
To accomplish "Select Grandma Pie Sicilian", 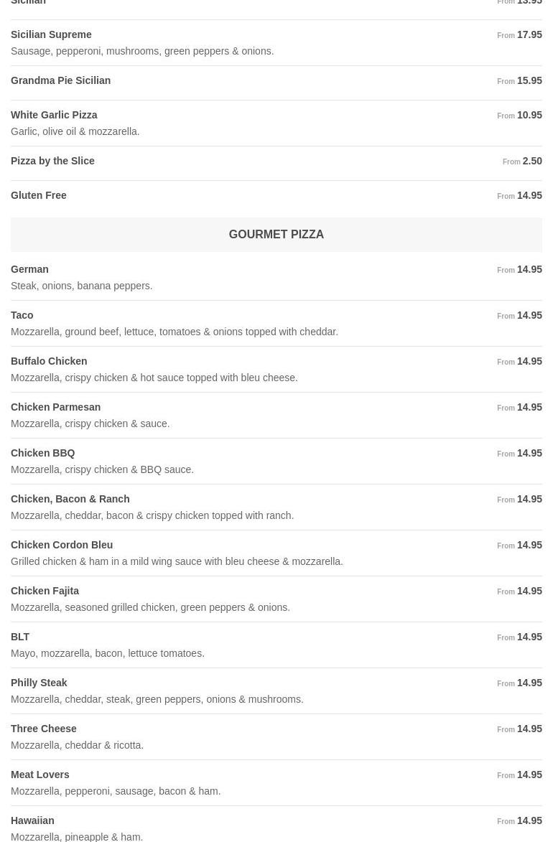I will coord(61,80).
